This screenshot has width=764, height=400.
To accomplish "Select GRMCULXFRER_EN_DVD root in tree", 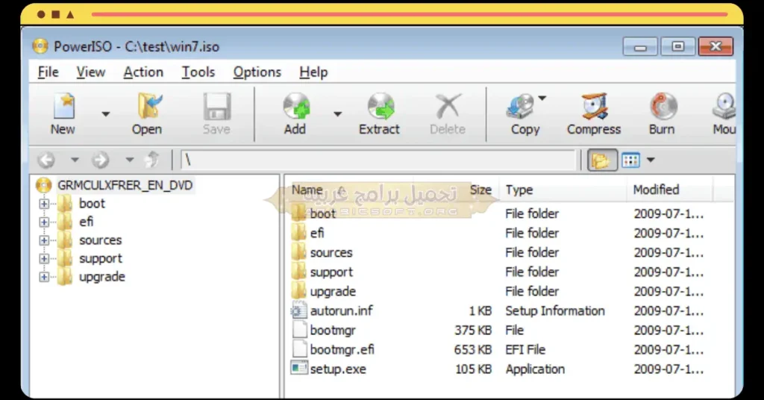I will (x=125, y=185).
